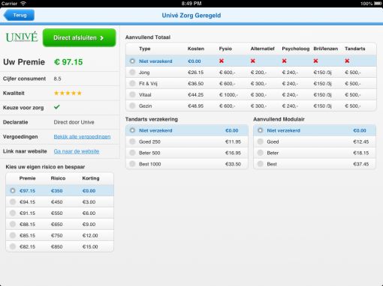This screenshot has width=383, height=286.
Task: Tap the Direct afsluiten green button
Action: tap(79, 37)
